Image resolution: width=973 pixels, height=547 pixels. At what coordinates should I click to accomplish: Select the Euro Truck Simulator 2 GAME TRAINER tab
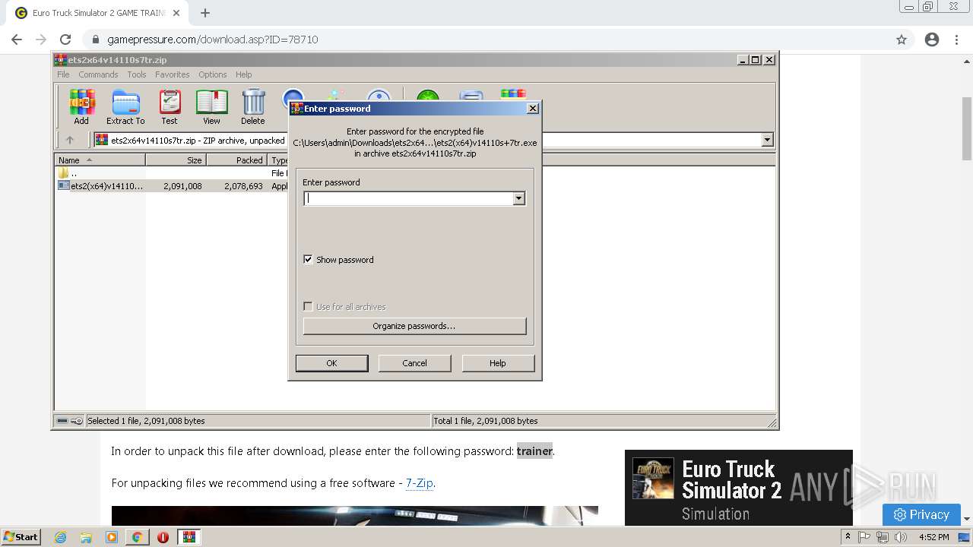[x=97, y=13]
